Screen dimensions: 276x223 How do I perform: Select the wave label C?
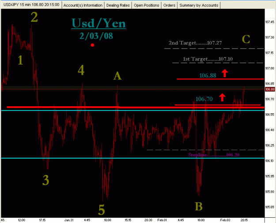(x=246, y=39)
